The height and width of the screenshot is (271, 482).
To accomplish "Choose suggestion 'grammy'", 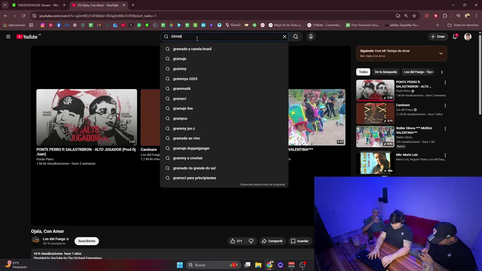I will [224, 69].
